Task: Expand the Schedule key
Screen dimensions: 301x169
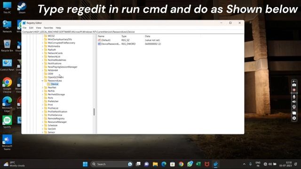Action: pos(43,126)
